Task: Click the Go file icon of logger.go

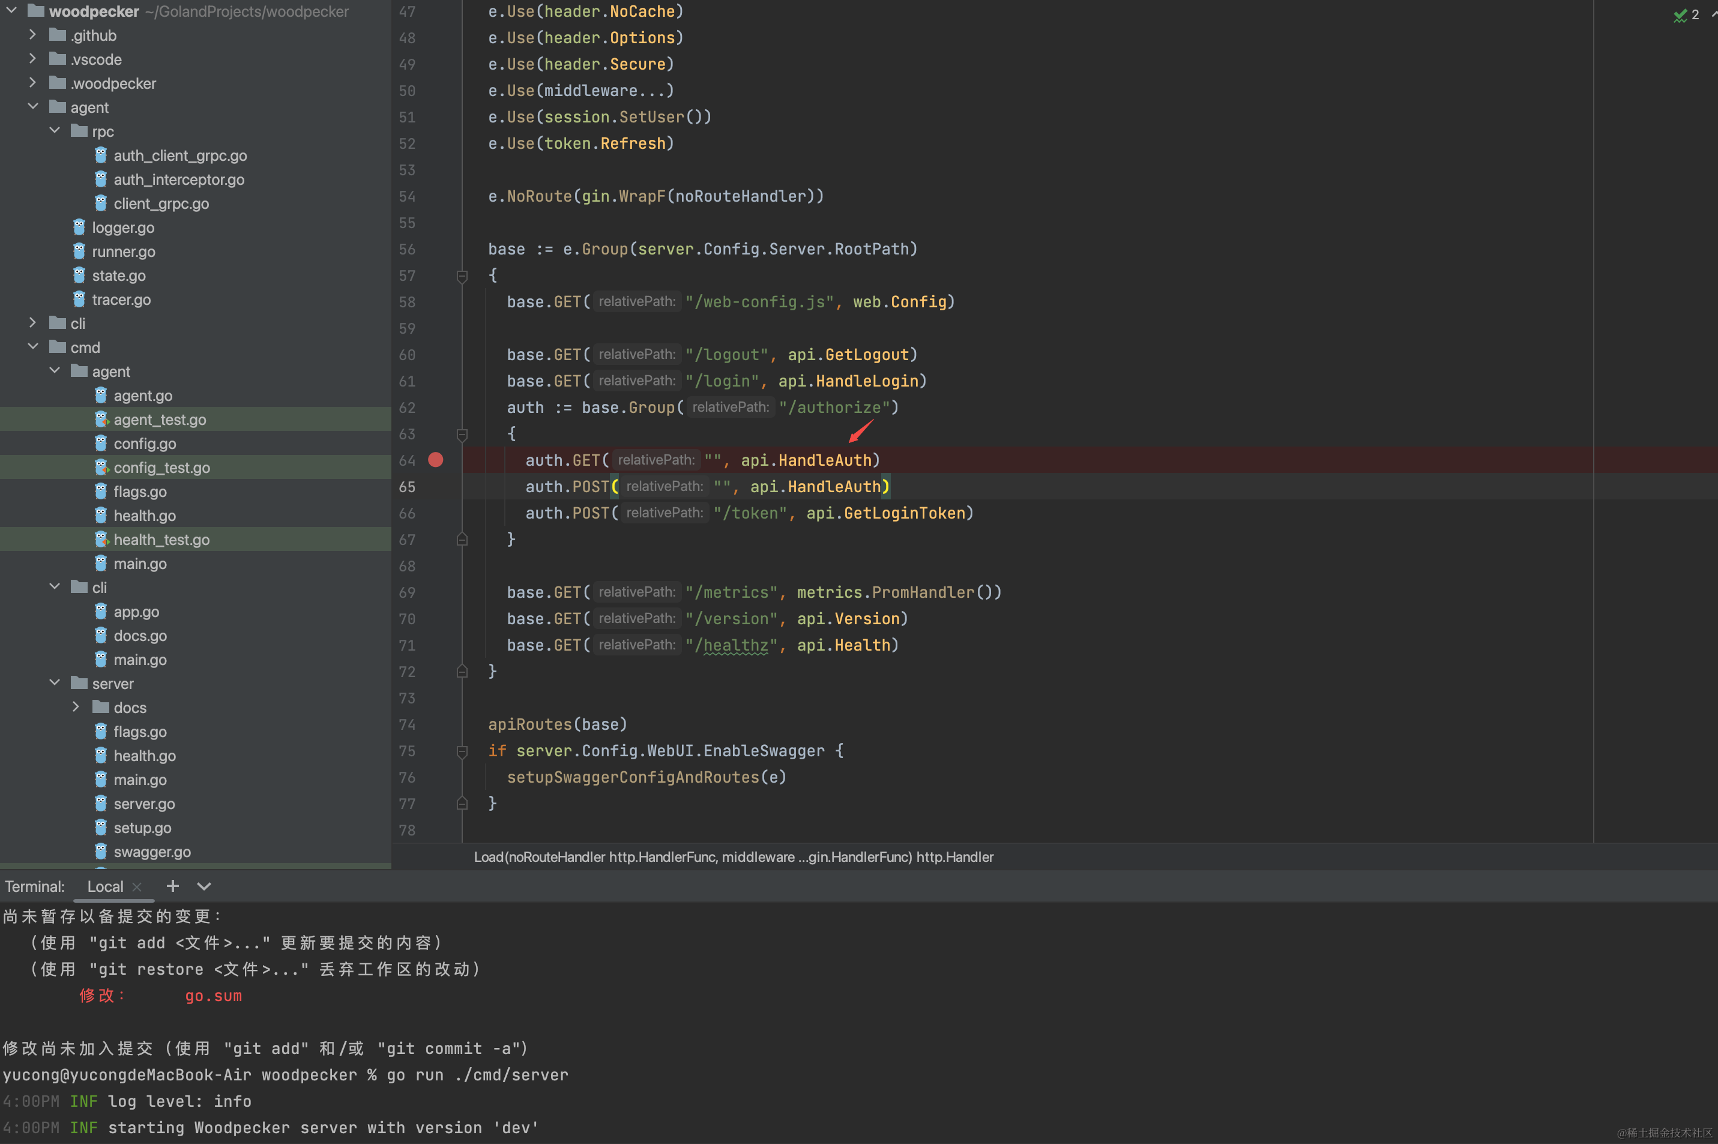Action: [79, 227]
